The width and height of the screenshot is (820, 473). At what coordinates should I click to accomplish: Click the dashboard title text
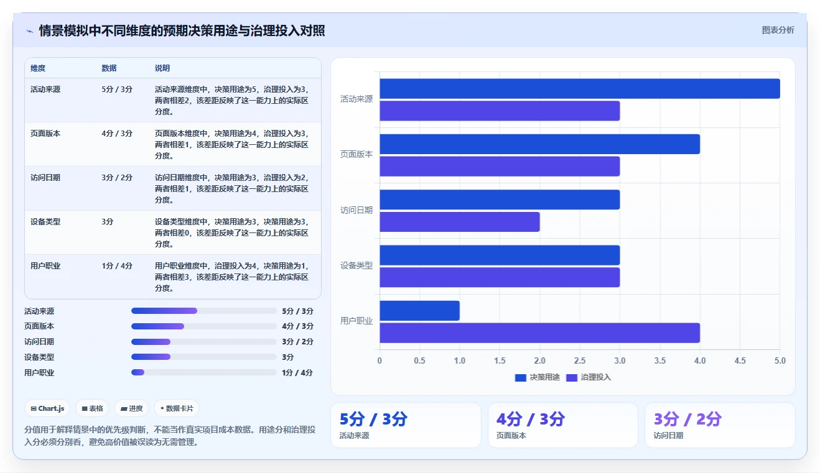tap(182, 31)
